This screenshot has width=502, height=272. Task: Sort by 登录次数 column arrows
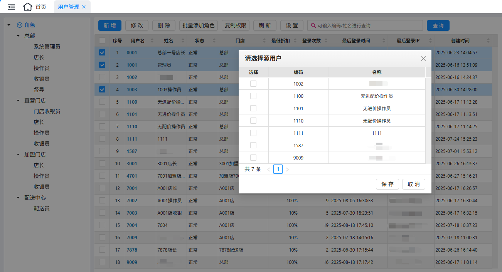coord(326,40)
